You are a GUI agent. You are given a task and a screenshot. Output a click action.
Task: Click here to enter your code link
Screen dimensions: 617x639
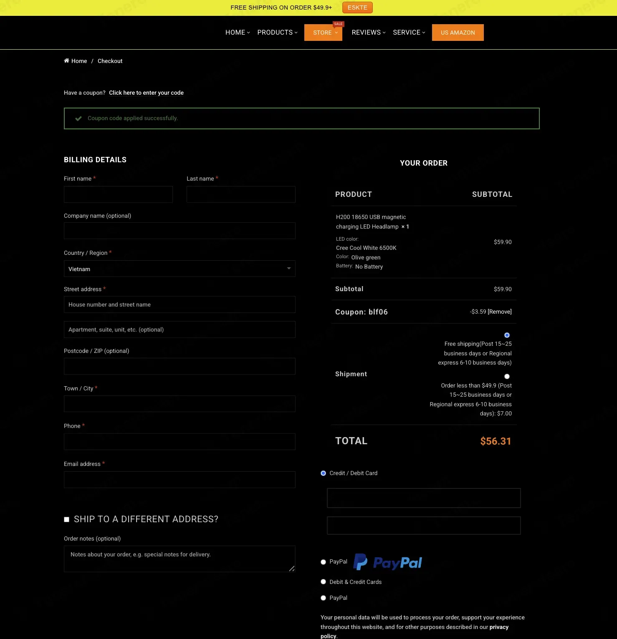pos(146,93)
